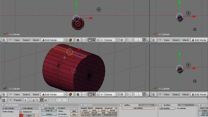Open window type menu in perspective cylinder view header
208x117 pixels.
5,94
